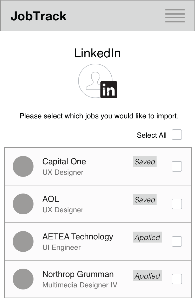Click the Applied badge for Northrop Grumman
The height and width of the screenshot is (302, 195).
(x=147, y=276)
